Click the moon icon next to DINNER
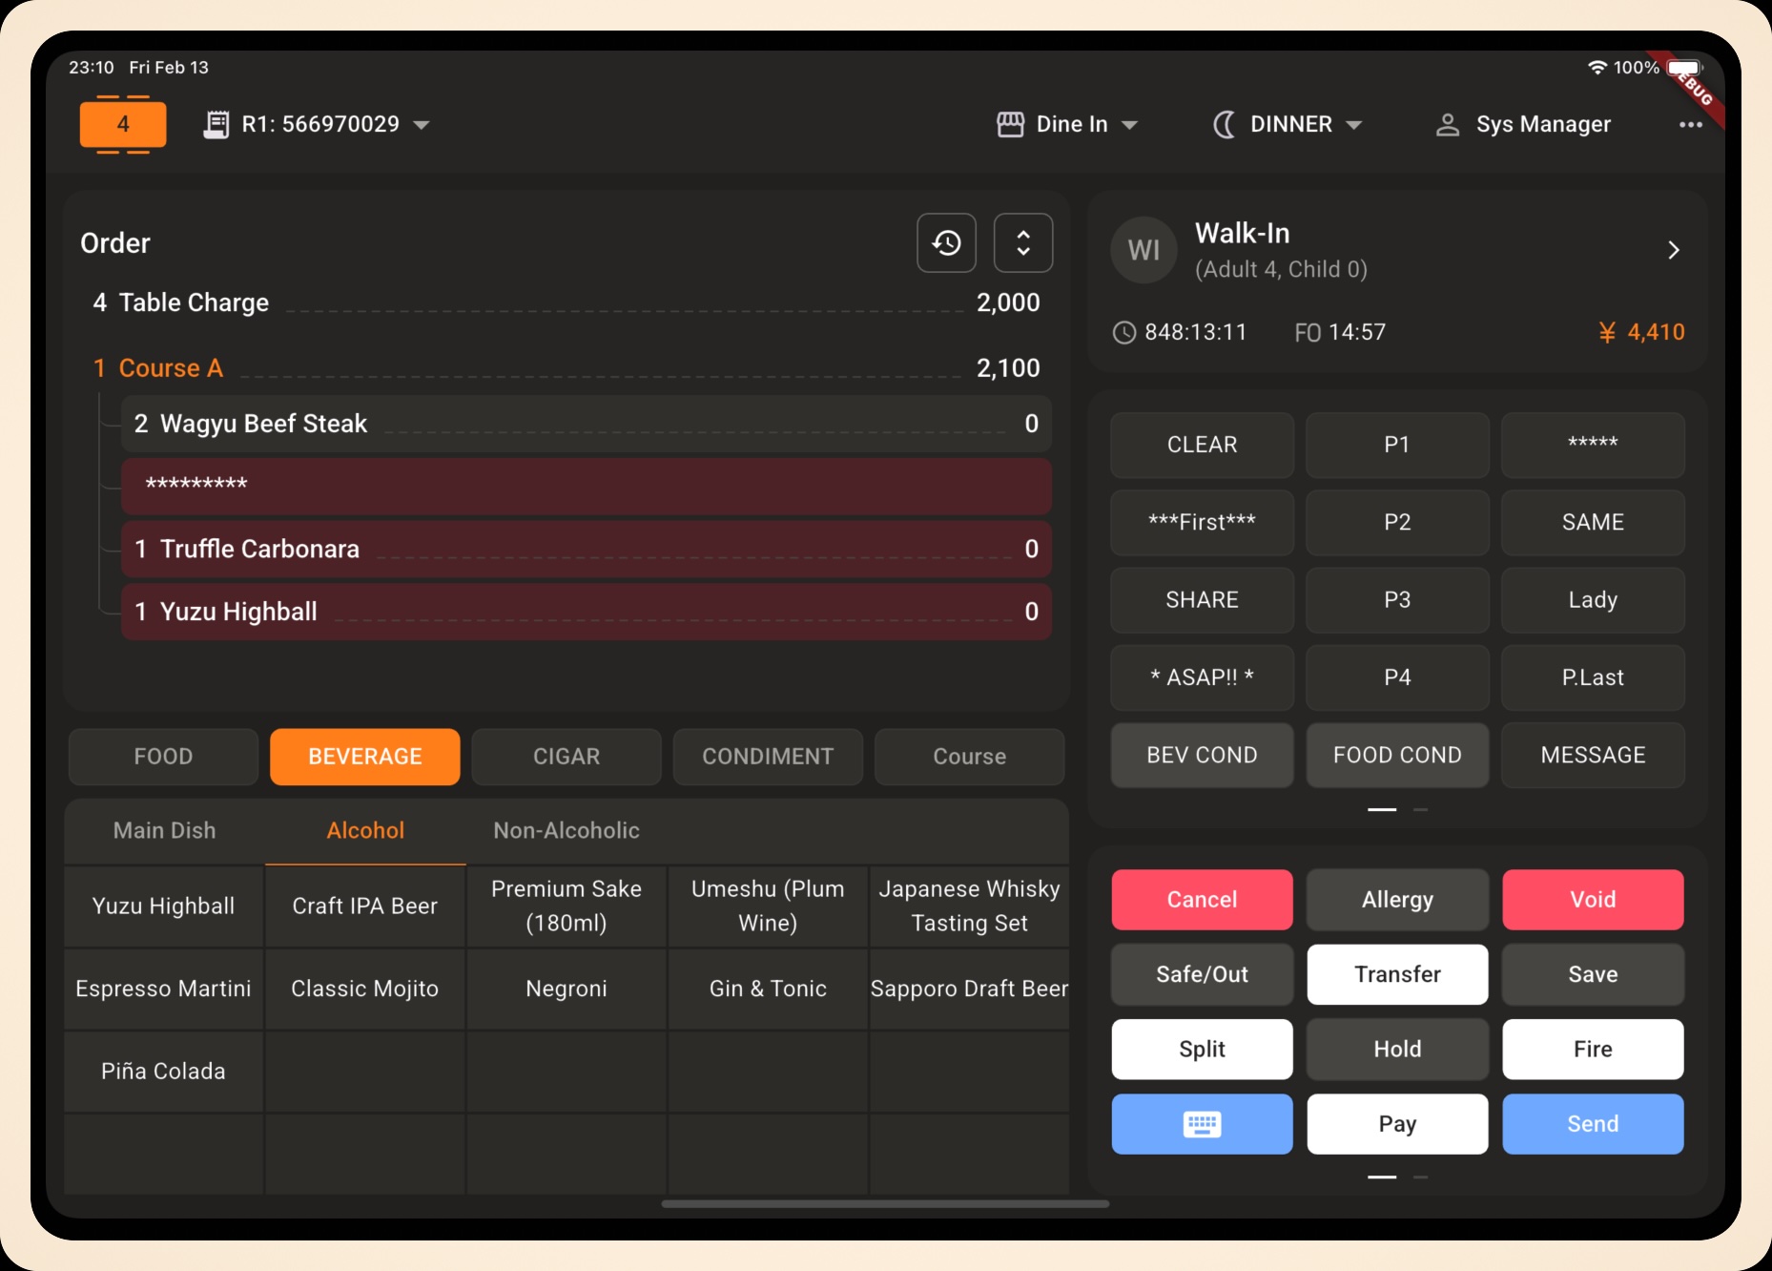The image size is (1772, 1271). click(1224, 124)
